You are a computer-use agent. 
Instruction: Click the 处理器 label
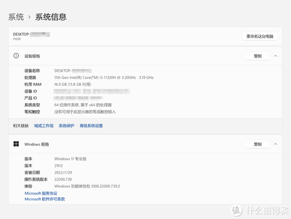click(x=30, y=78)
